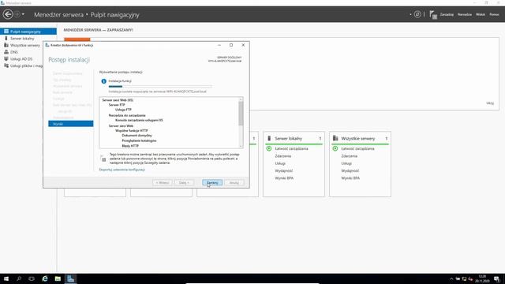Image resolution: width=505 pixels, height=284 pixels.
Task: Open the Pomoc menu
Action: pos(494,14)
